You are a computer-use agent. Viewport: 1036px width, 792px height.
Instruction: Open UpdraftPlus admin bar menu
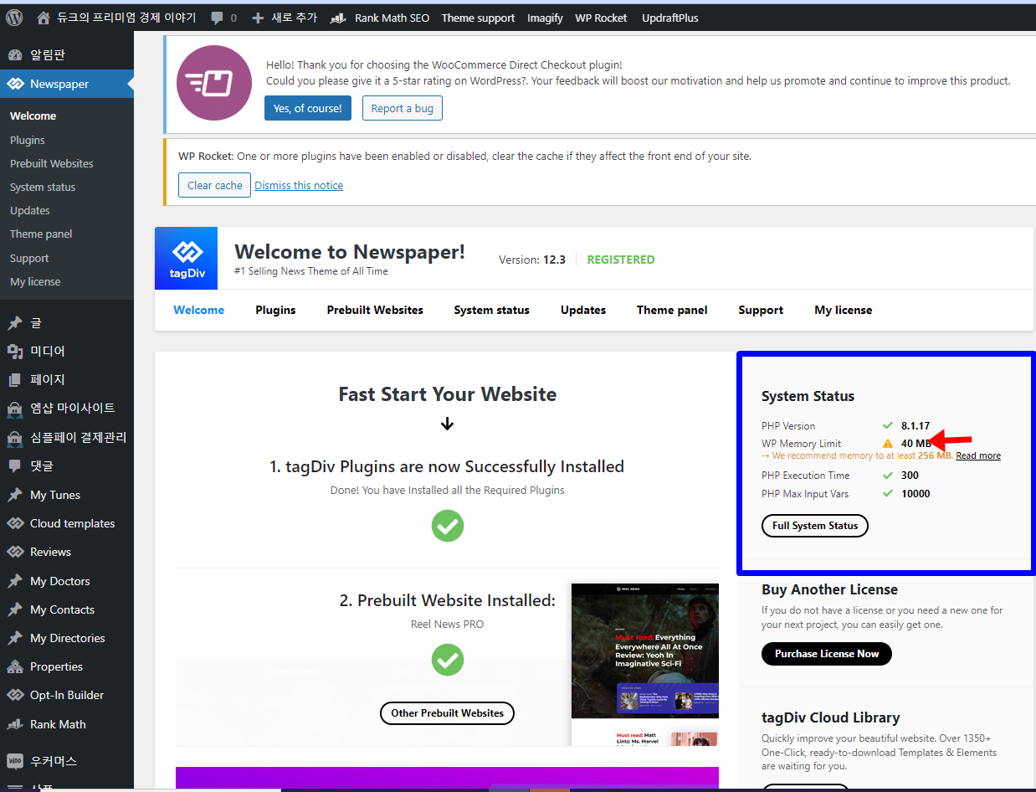(670, 18)
